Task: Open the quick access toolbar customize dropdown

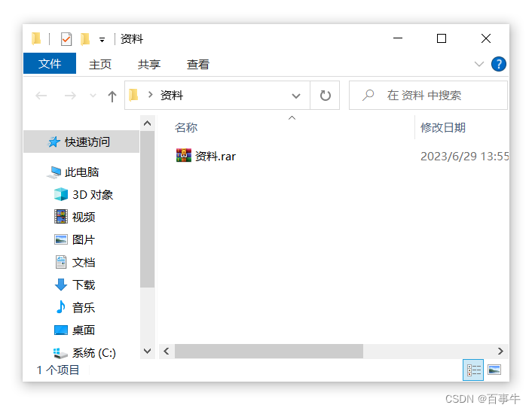Action: [x=102, y=40]
